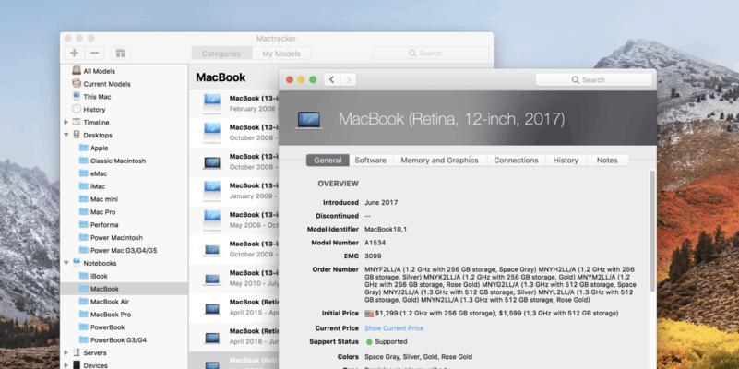The width and height of the screenshot is (739, 369).
Task: Click the Model Identifier value MacBook10,1
Action: click(x=386, y=229)
